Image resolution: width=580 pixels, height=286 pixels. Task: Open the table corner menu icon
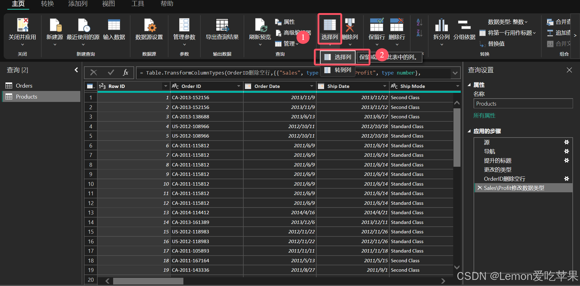(91, 86)
